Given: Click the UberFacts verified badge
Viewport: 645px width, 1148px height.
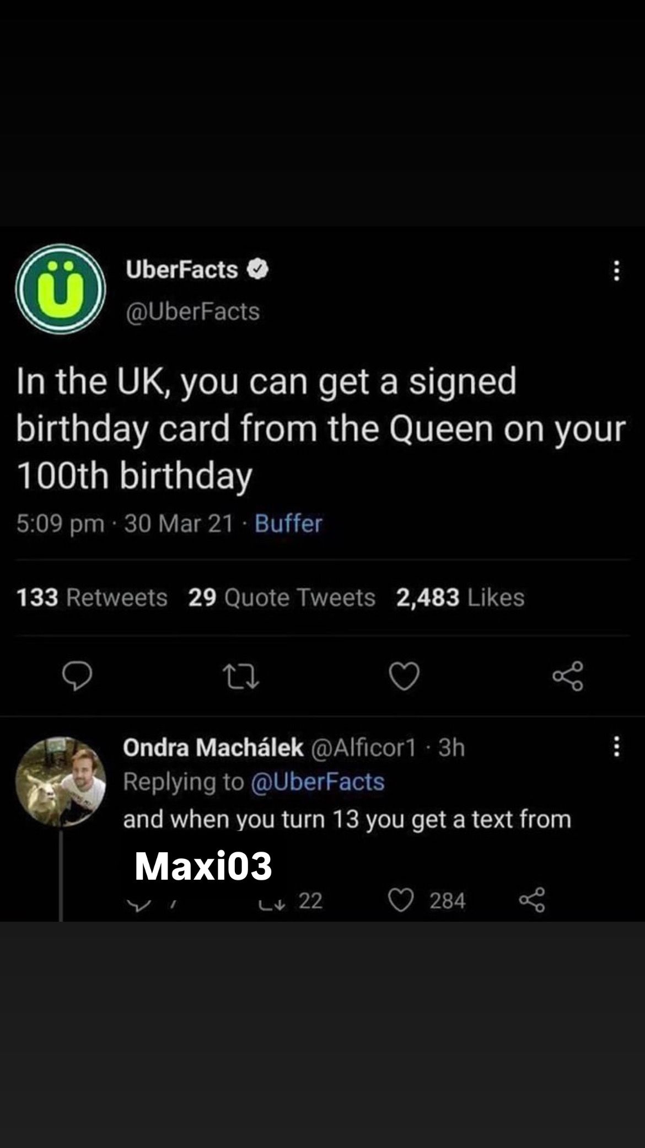Looking at the screenshot, I should [x=258, y=269].
